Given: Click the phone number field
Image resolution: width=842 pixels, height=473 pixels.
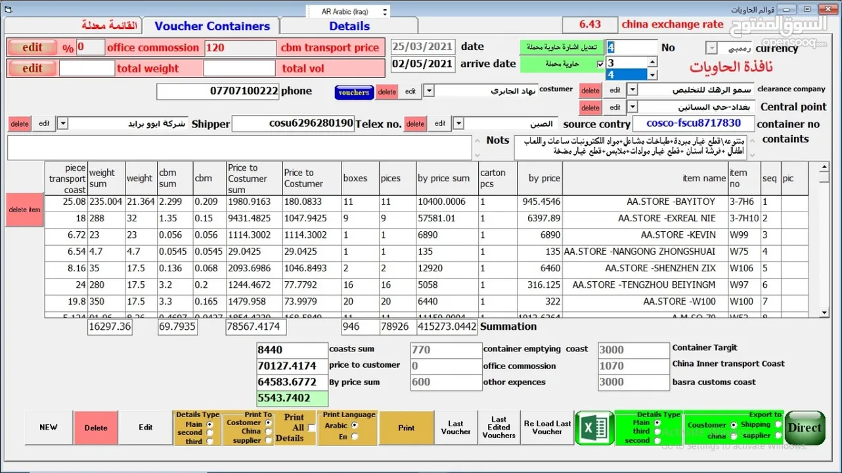Looking at the screenshot, I should pyautogui.click(x=218, y=91).
